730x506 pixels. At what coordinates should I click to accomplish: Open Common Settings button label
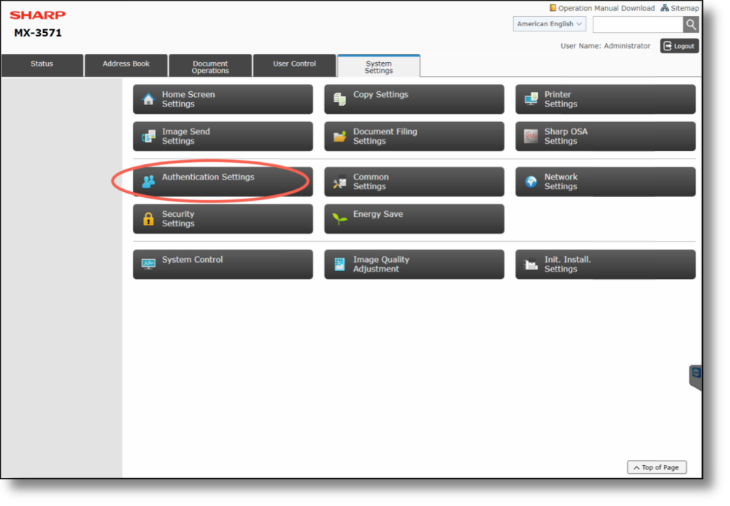pos(371,182)
